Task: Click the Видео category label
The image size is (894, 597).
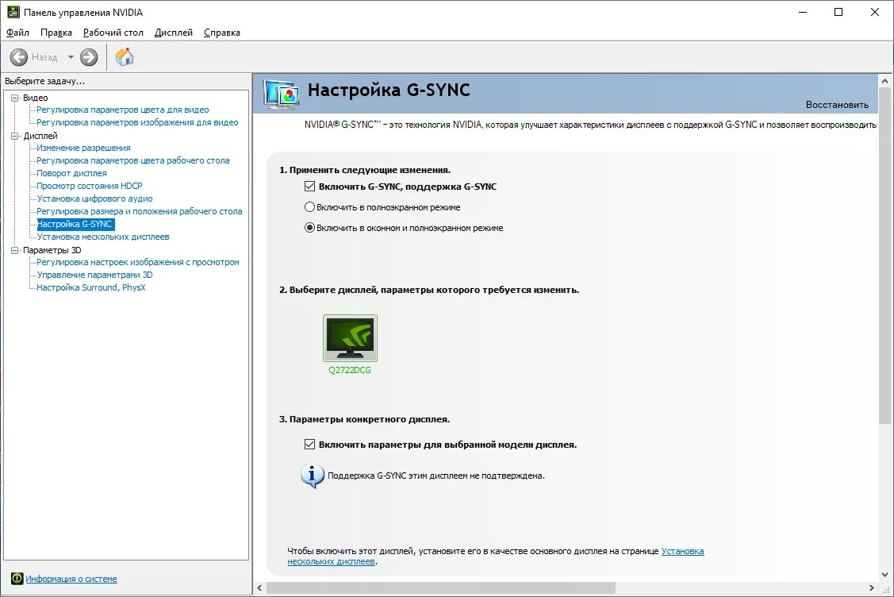Action: pyautogui.click(x=36, y=98)
